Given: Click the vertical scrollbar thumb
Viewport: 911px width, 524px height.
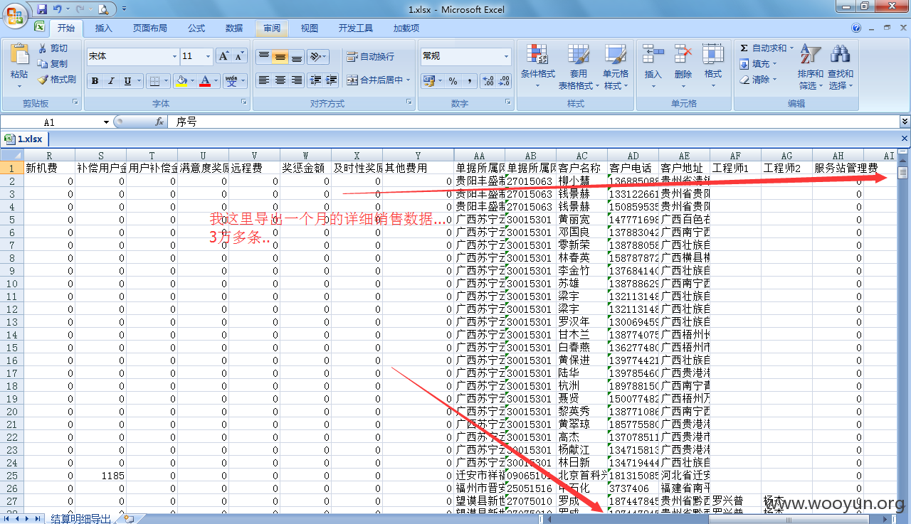Looking at the screenshot, I should (903, 172).
